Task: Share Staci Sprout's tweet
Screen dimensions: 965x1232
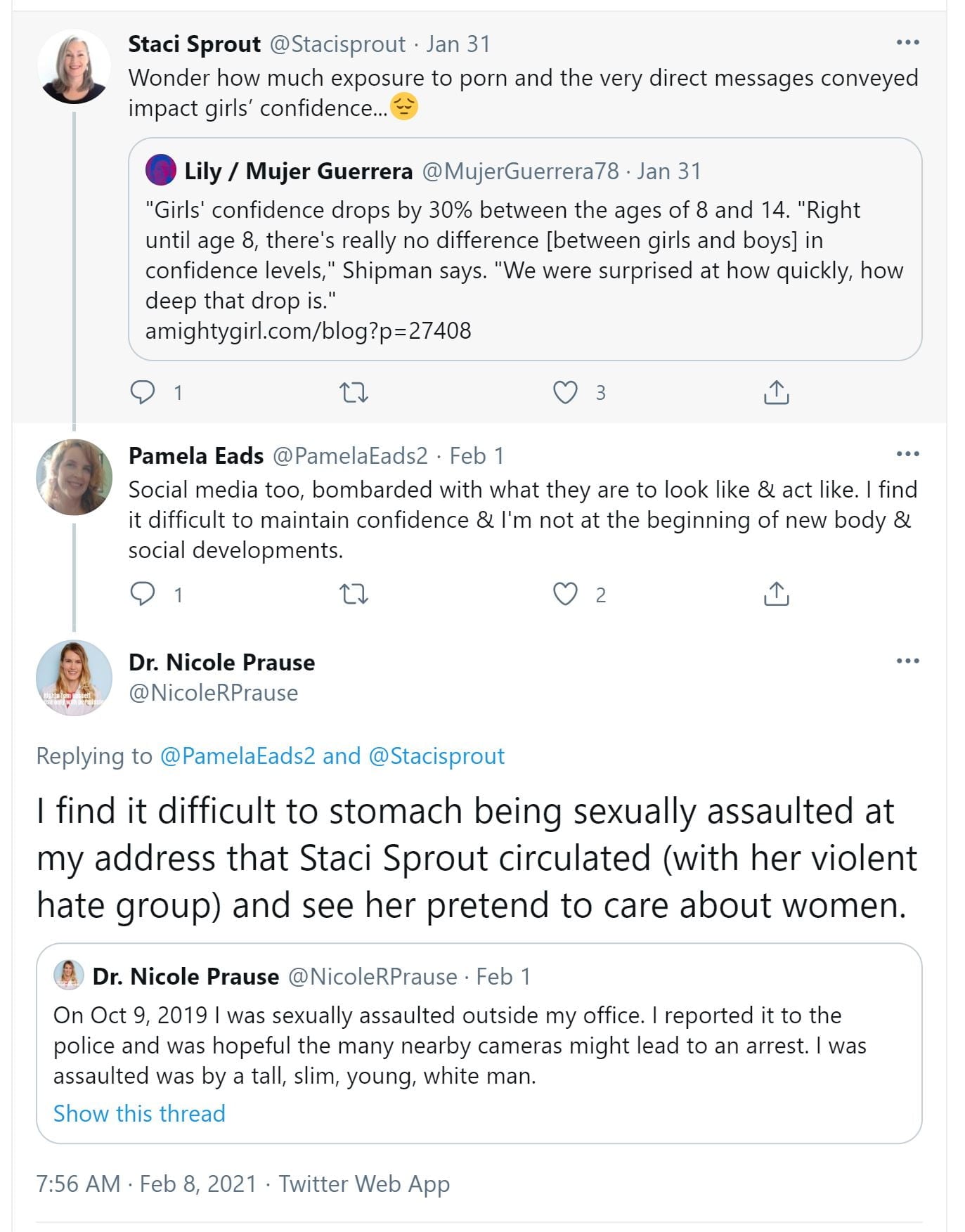Action: [776, 392]
